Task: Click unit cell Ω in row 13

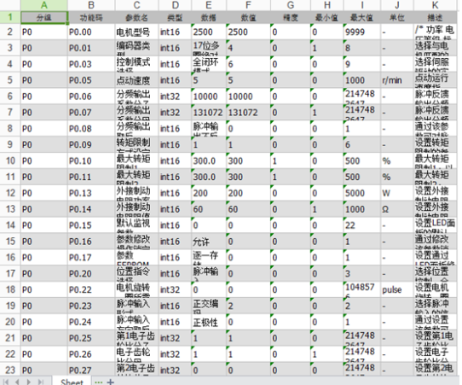Action: tap(397, 209)
